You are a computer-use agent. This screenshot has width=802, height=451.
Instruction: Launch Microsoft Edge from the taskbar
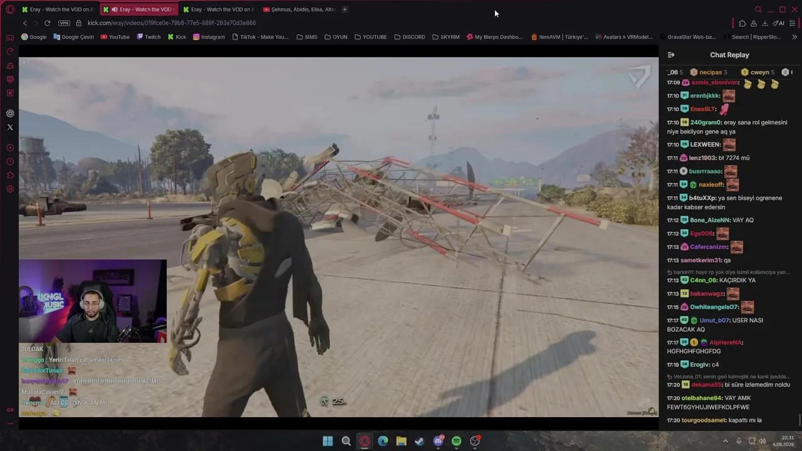click(383, 441)
